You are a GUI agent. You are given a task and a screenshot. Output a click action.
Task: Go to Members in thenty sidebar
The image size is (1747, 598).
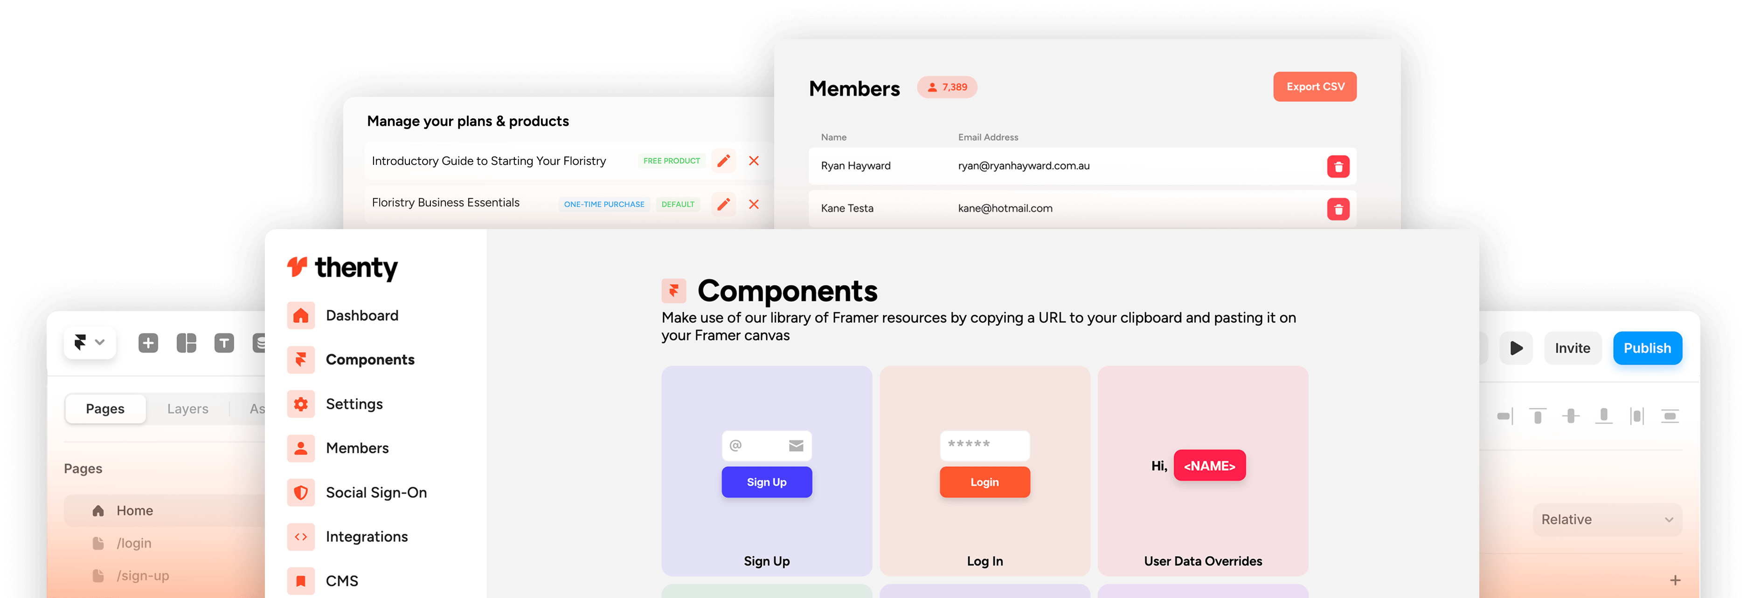coord(357,448)
